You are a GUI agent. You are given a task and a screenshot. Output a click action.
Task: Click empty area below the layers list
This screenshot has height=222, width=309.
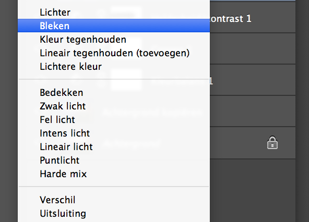click(x=253, y=190)
